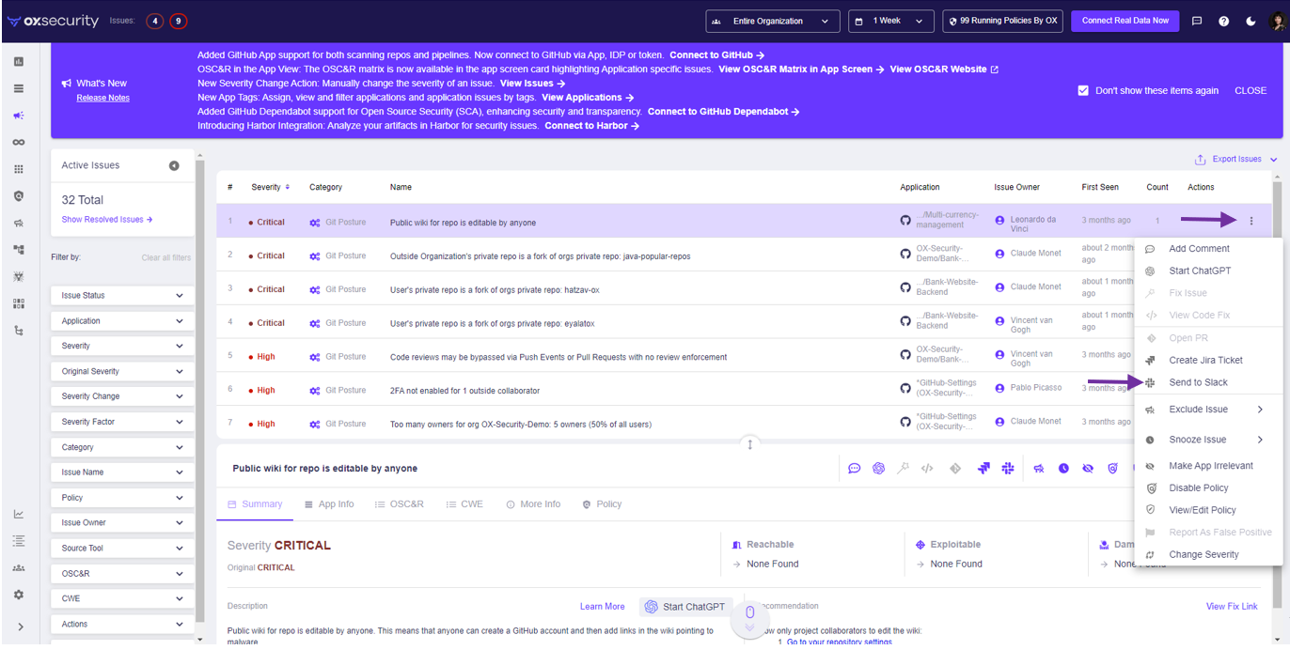Click the Jira icon in the issue detail toolbar
Viewport: 1290px width, 650px height.
point(983,469)
